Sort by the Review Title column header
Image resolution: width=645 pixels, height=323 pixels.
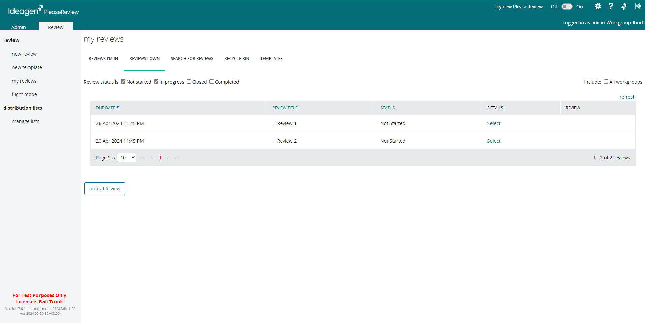click(x=285, y=108)
